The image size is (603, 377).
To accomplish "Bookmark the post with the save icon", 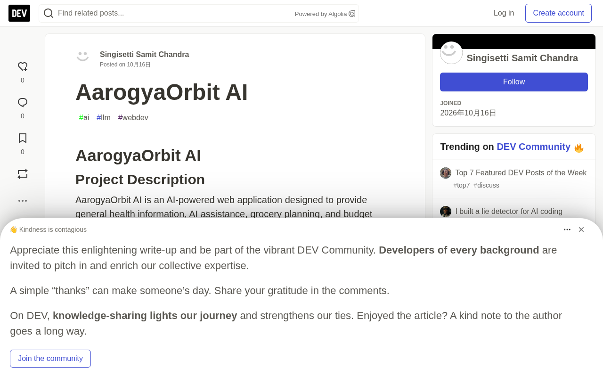I will (23, 138).
